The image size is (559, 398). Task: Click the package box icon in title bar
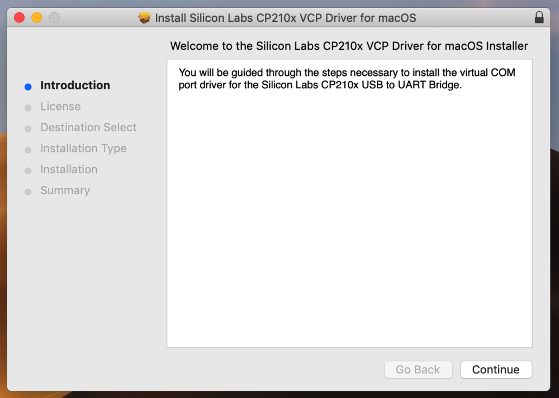pos(144,17)
